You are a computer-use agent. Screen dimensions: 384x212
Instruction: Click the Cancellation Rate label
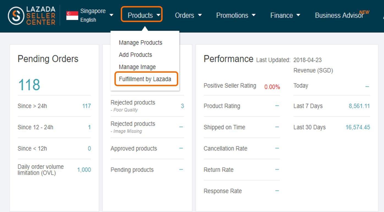(x=225, y=149)
